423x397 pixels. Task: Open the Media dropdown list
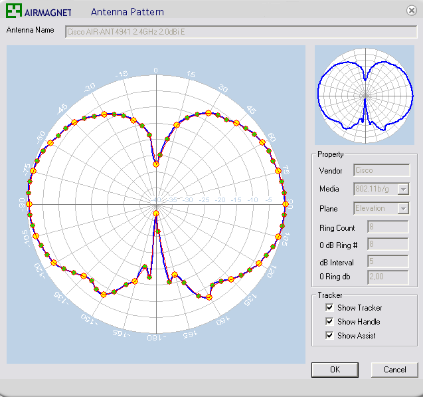pos(403,189)
